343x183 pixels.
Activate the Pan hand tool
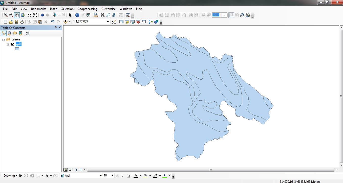[17, 15]
